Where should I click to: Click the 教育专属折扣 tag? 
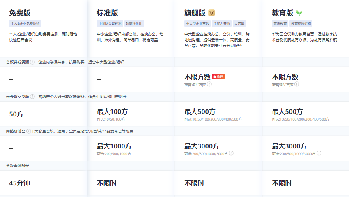pos(301,23)
